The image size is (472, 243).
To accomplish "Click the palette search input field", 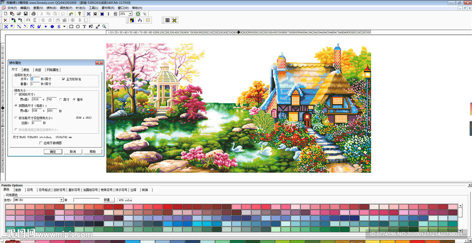I will 86,200.
